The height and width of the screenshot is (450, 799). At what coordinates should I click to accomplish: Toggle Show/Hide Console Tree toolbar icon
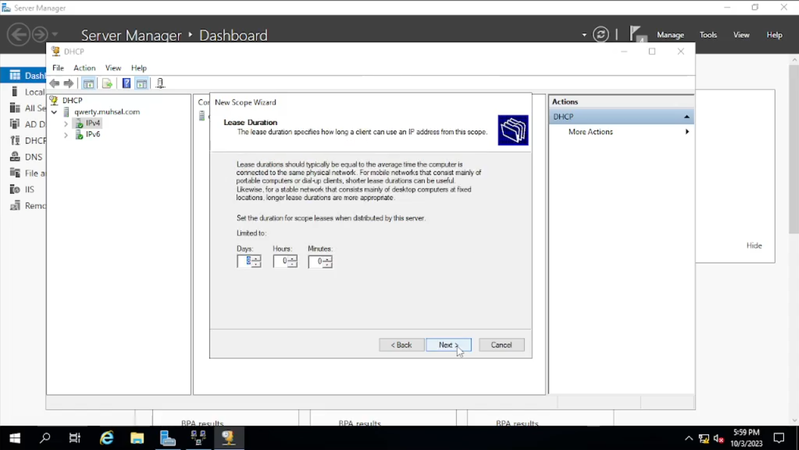pos(89,84)
